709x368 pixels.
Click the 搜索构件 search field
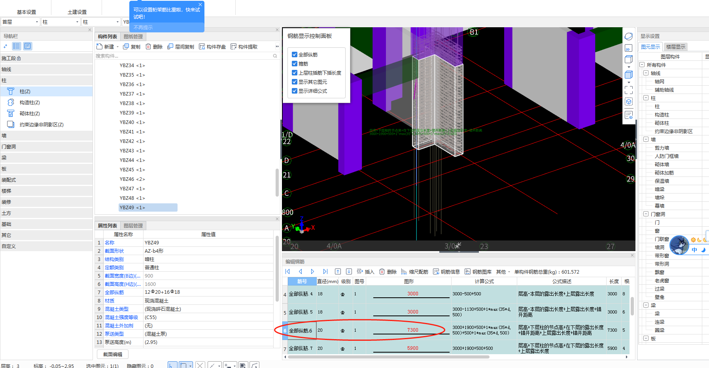(183, 56)
